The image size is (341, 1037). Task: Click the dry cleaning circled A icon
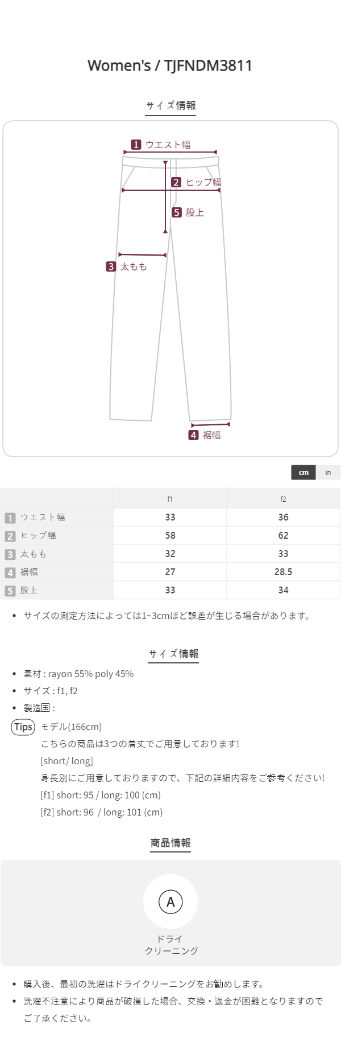[x=170, y=901]
